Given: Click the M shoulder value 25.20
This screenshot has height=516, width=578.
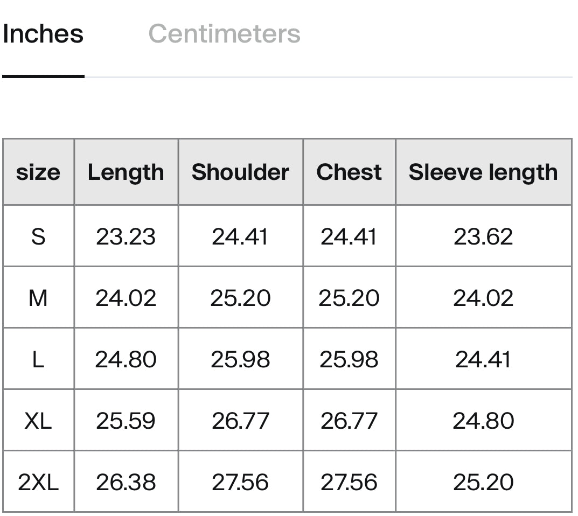Looking at the screenshot, I should coord(240,298).
